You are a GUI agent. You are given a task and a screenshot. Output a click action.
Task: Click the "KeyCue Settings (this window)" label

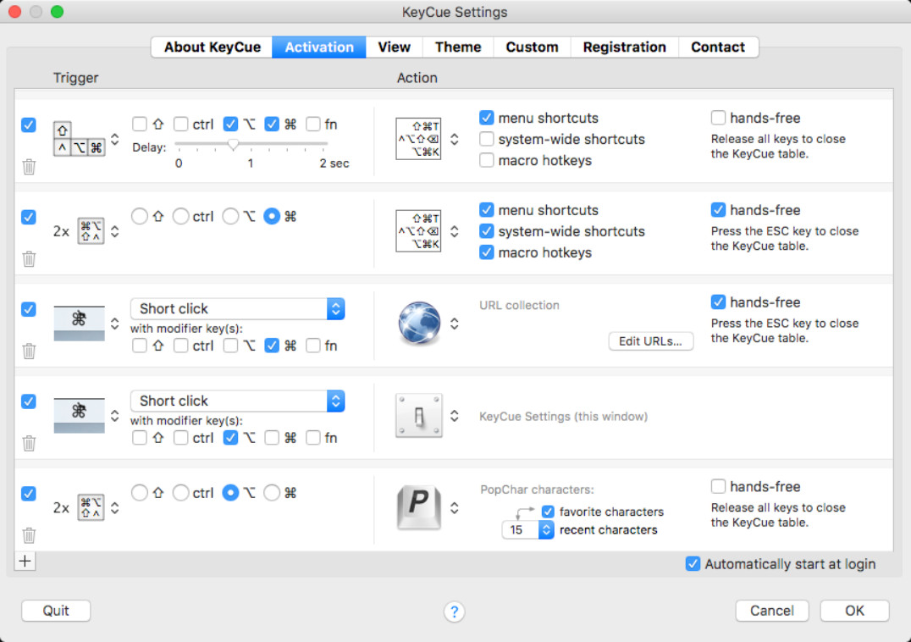564,417
